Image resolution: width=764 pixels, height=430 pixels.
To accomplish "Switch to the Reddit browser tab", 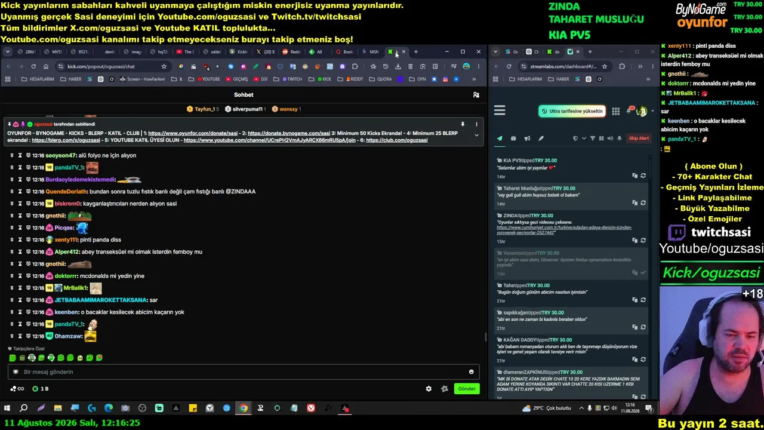I will pyautogui.click(x=292, y=52).
